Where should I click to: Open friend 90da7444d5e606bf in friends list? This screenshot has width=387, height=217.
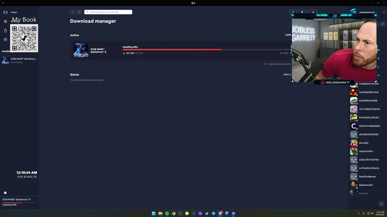tap(365, 126)
